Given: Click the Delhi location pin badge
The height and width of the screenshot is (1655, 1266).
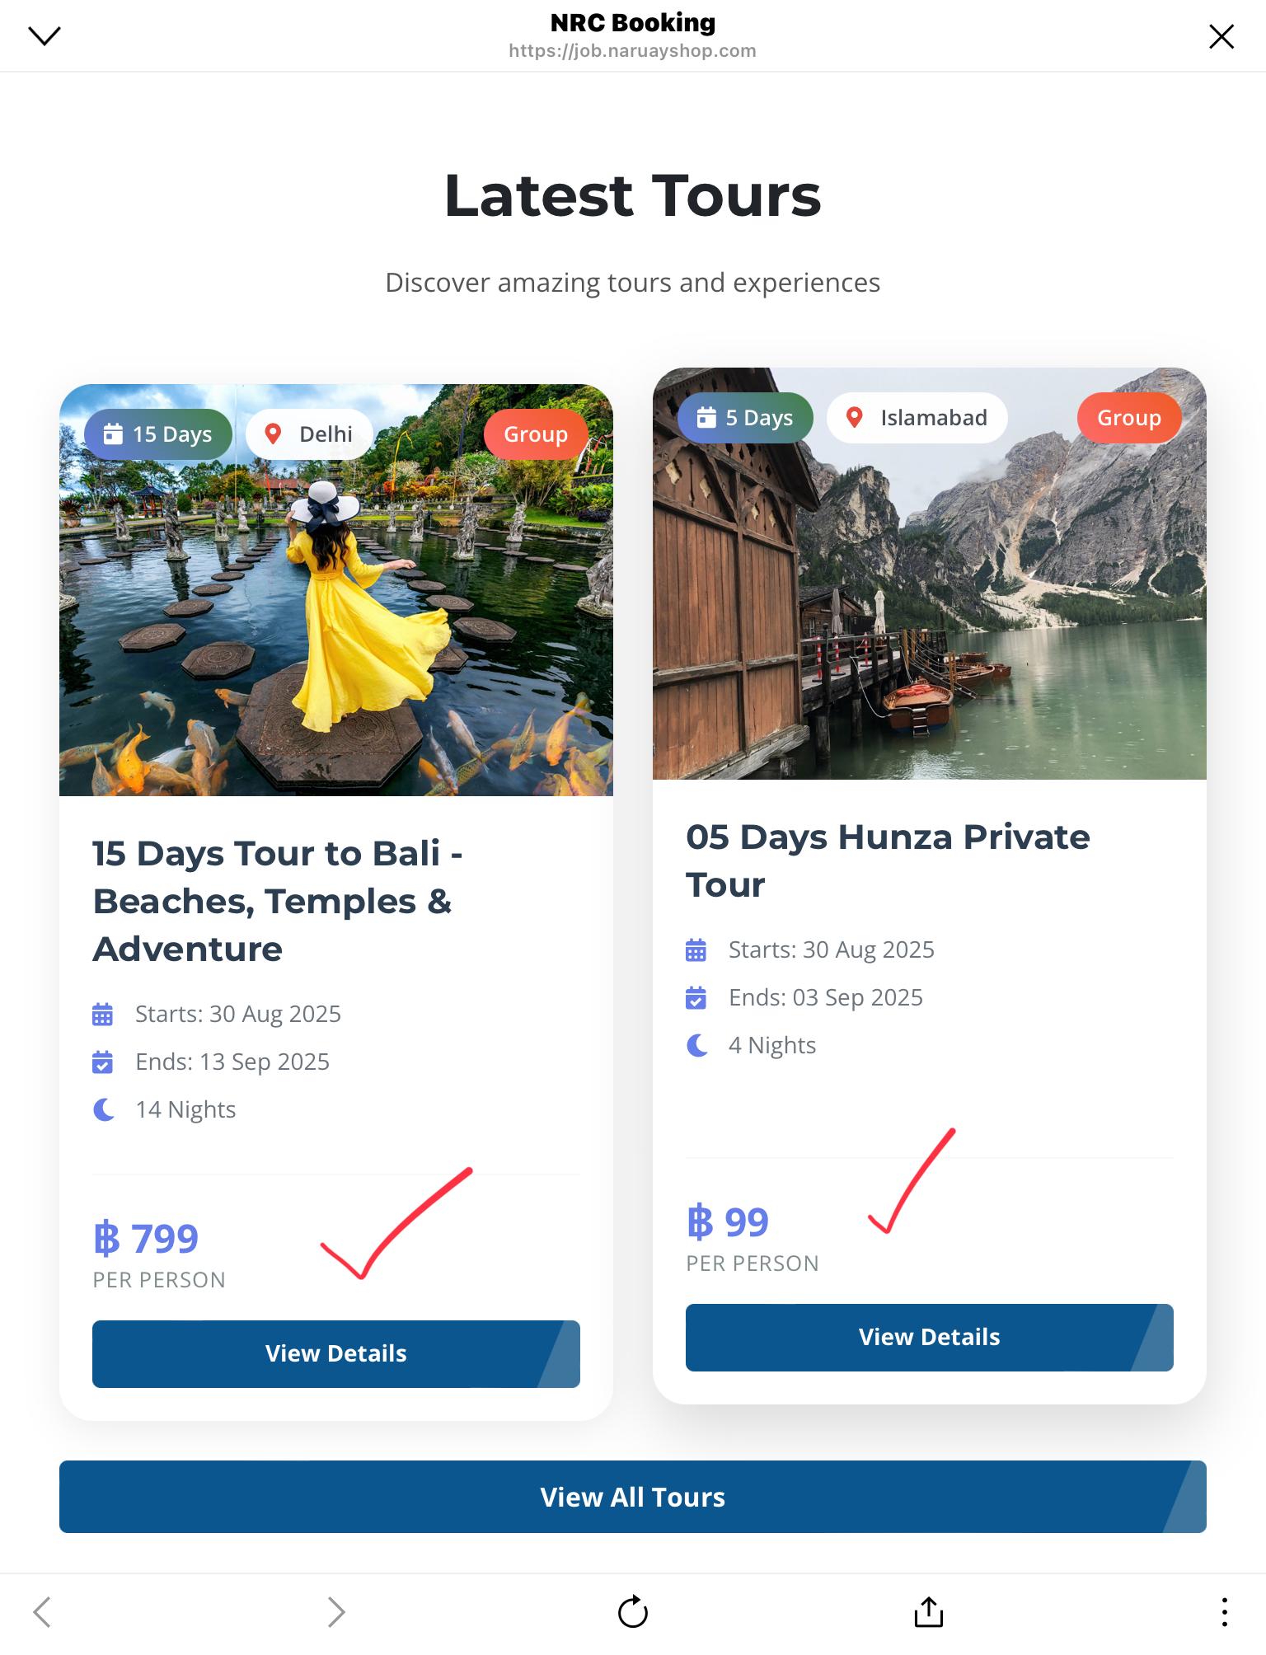Looking at the screenshot, I should (x=309, y=434).
